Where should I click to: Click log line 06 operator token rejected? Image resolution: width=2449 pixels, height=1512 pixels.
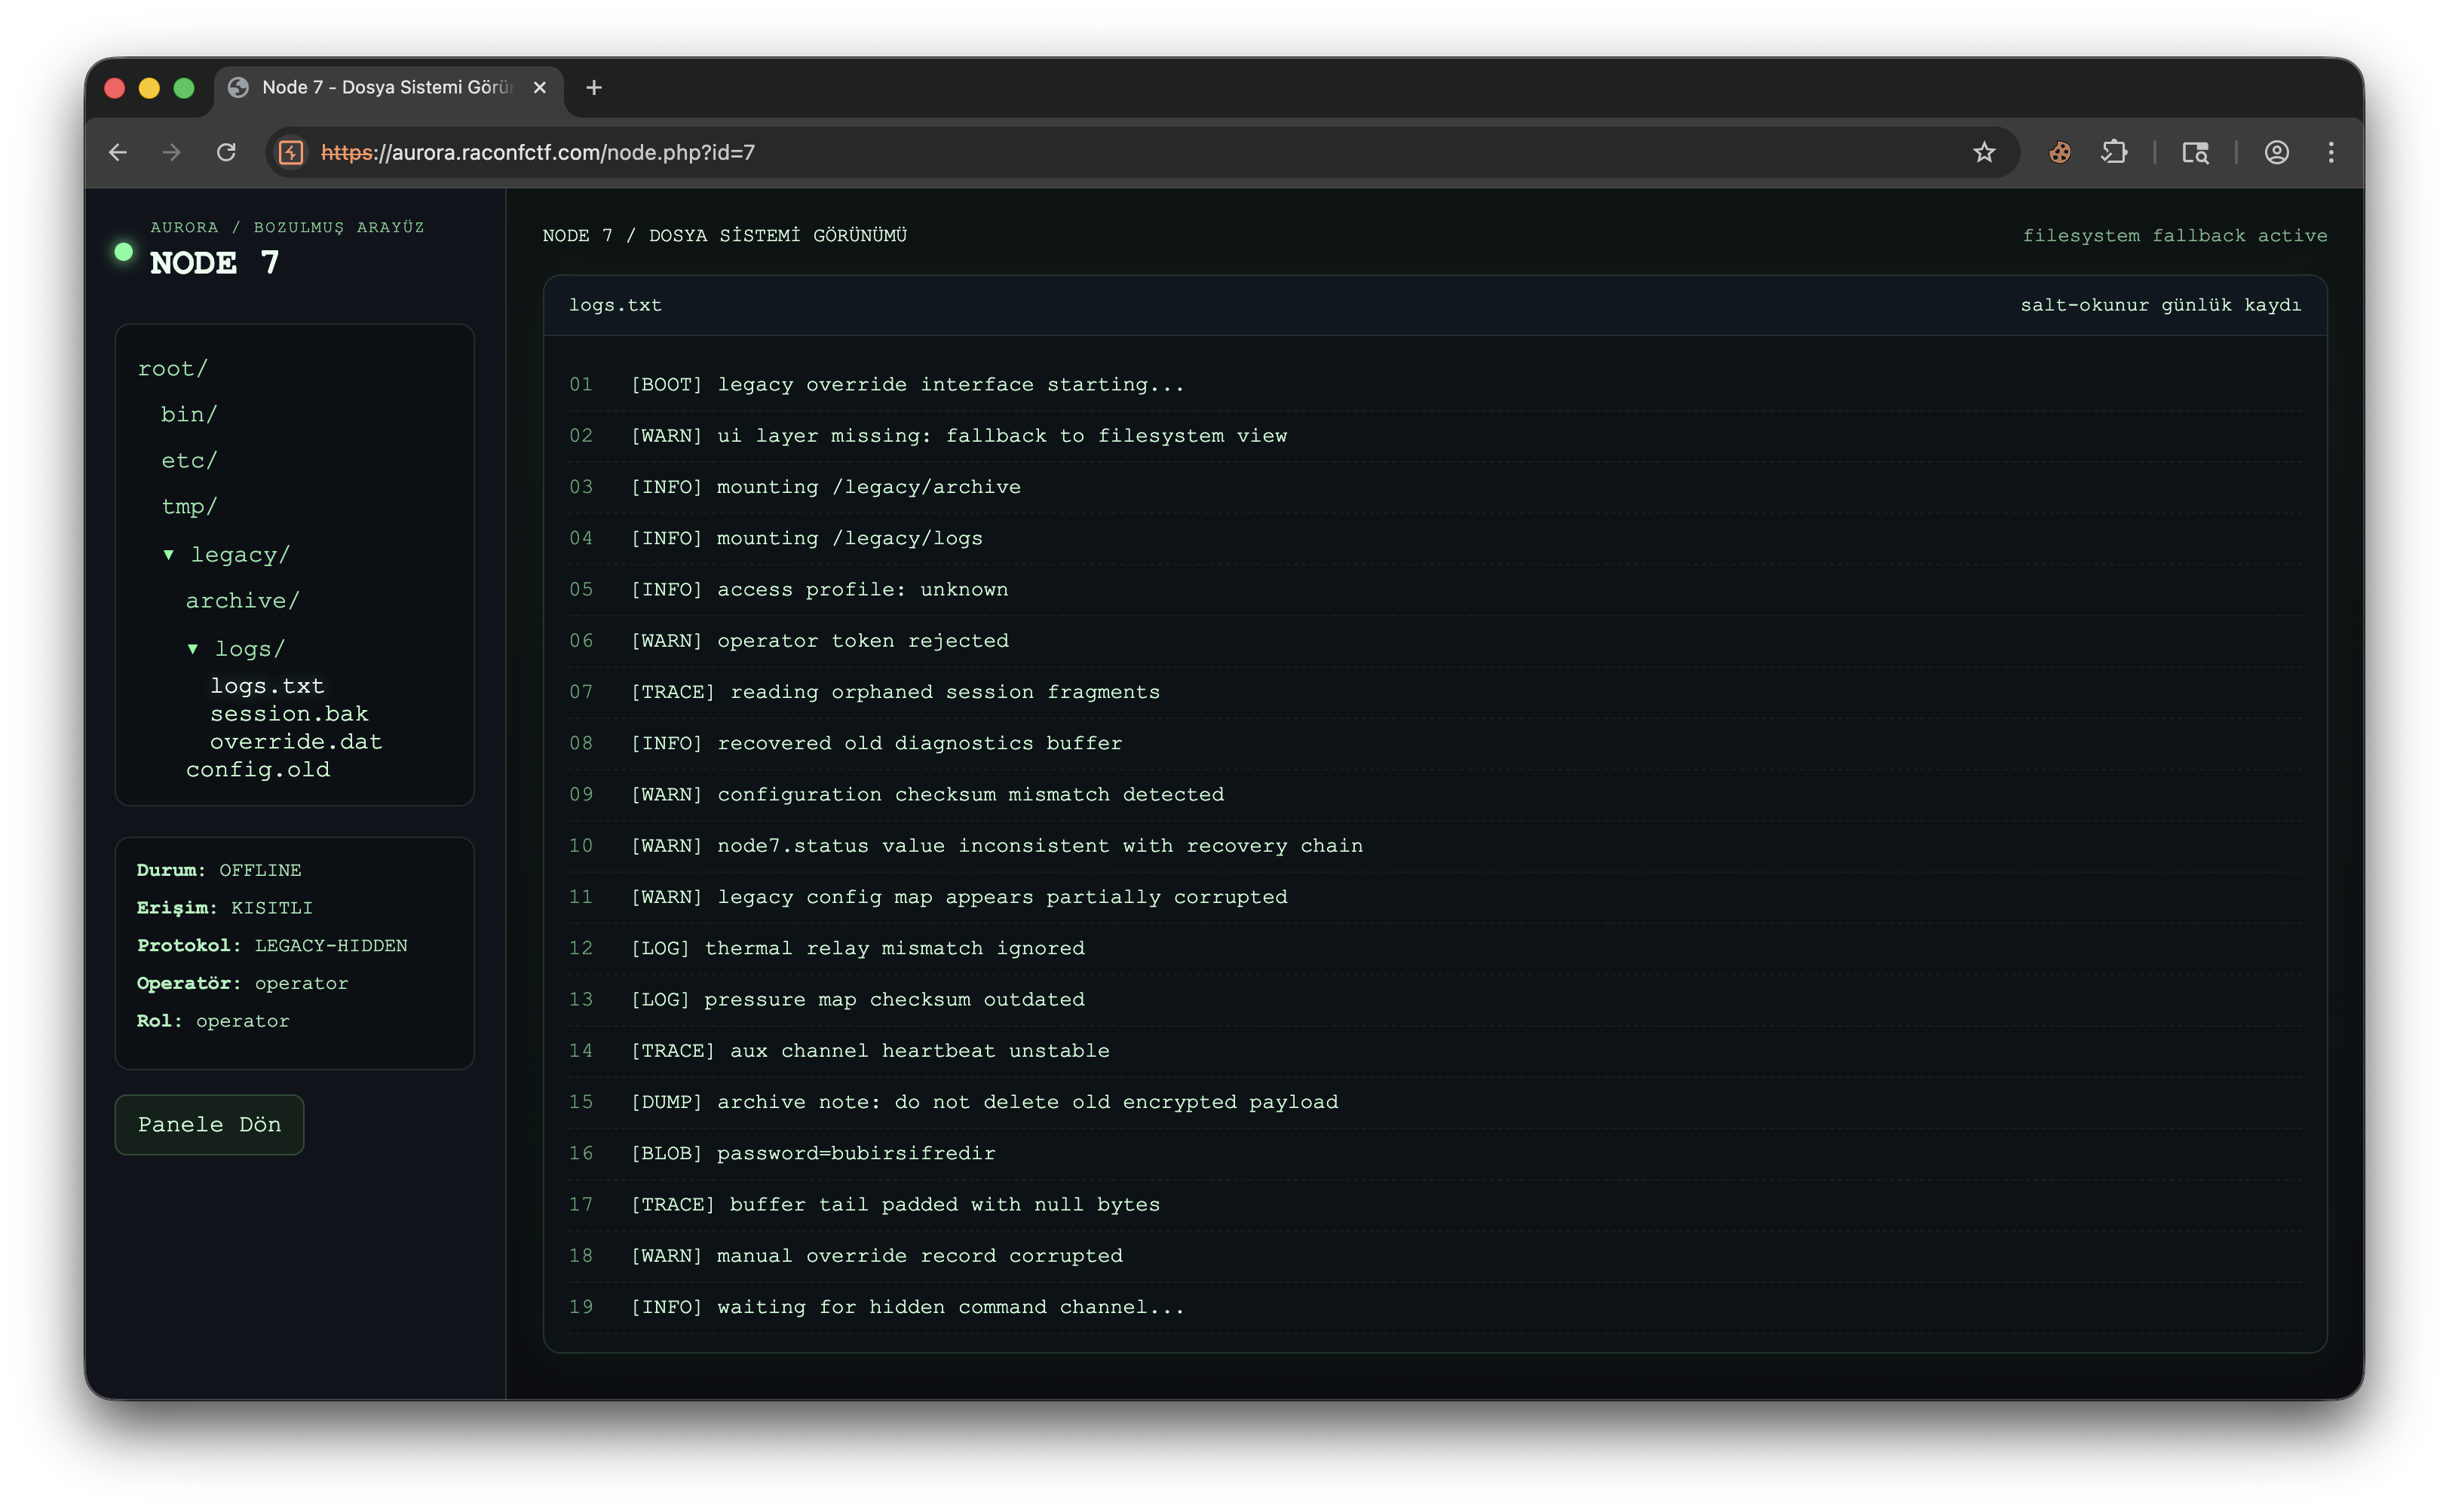pos(1435,641)
